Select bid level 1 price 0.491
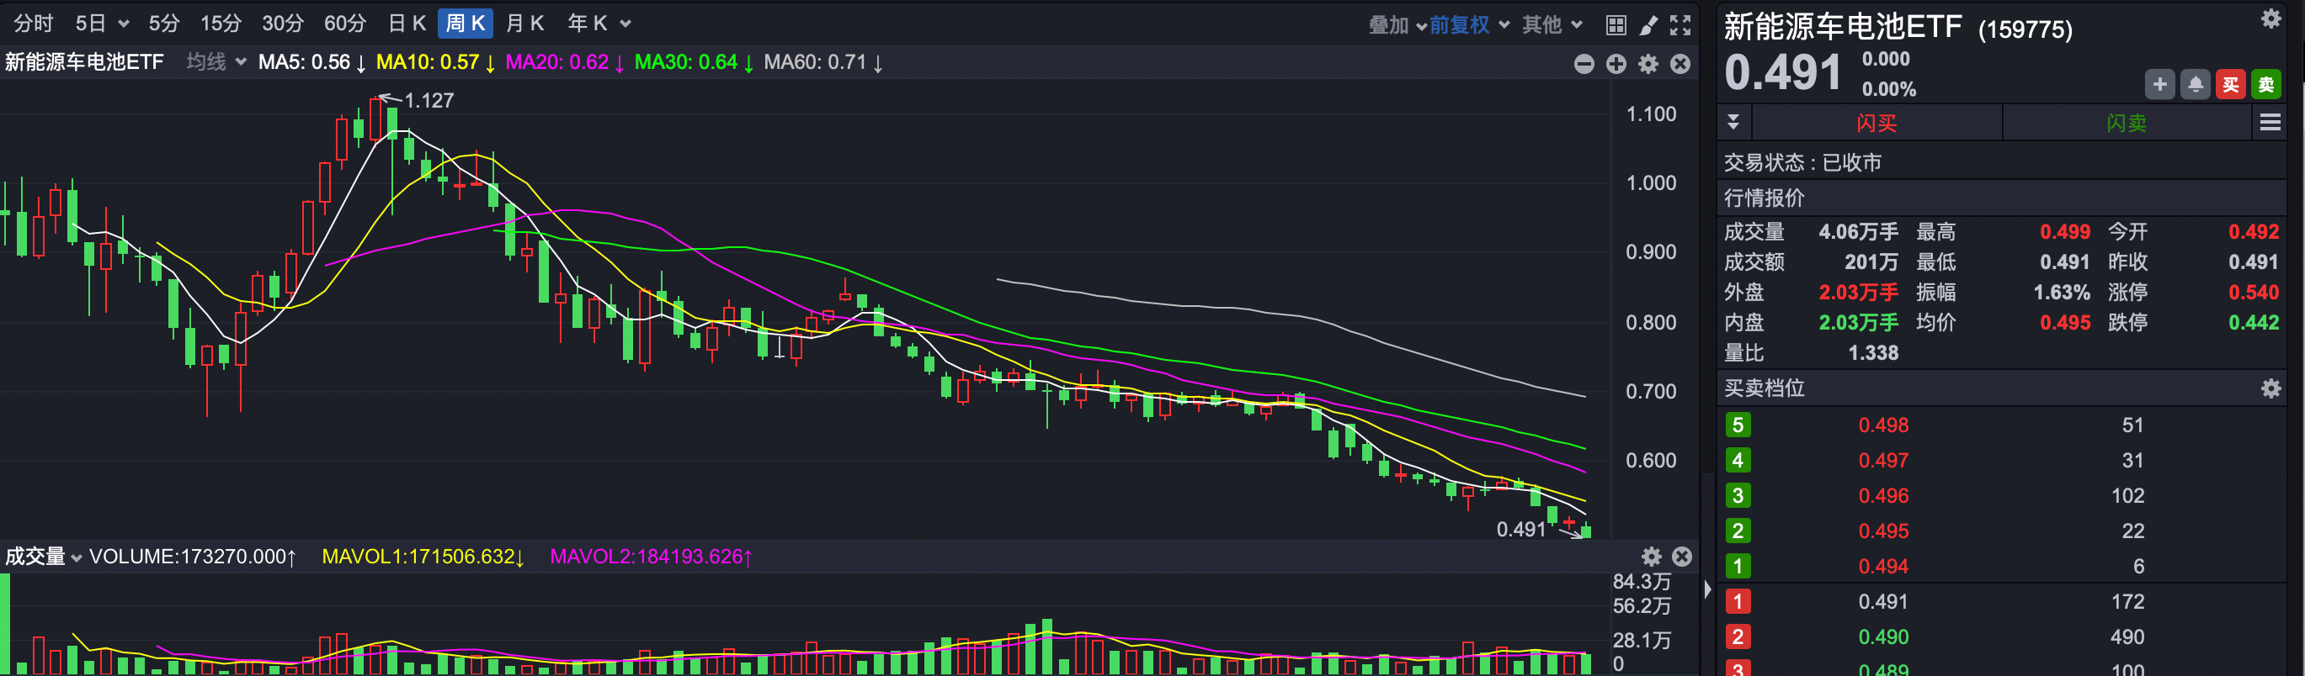The width and height of the screenshot is (2305, 676). point(1883,602)
